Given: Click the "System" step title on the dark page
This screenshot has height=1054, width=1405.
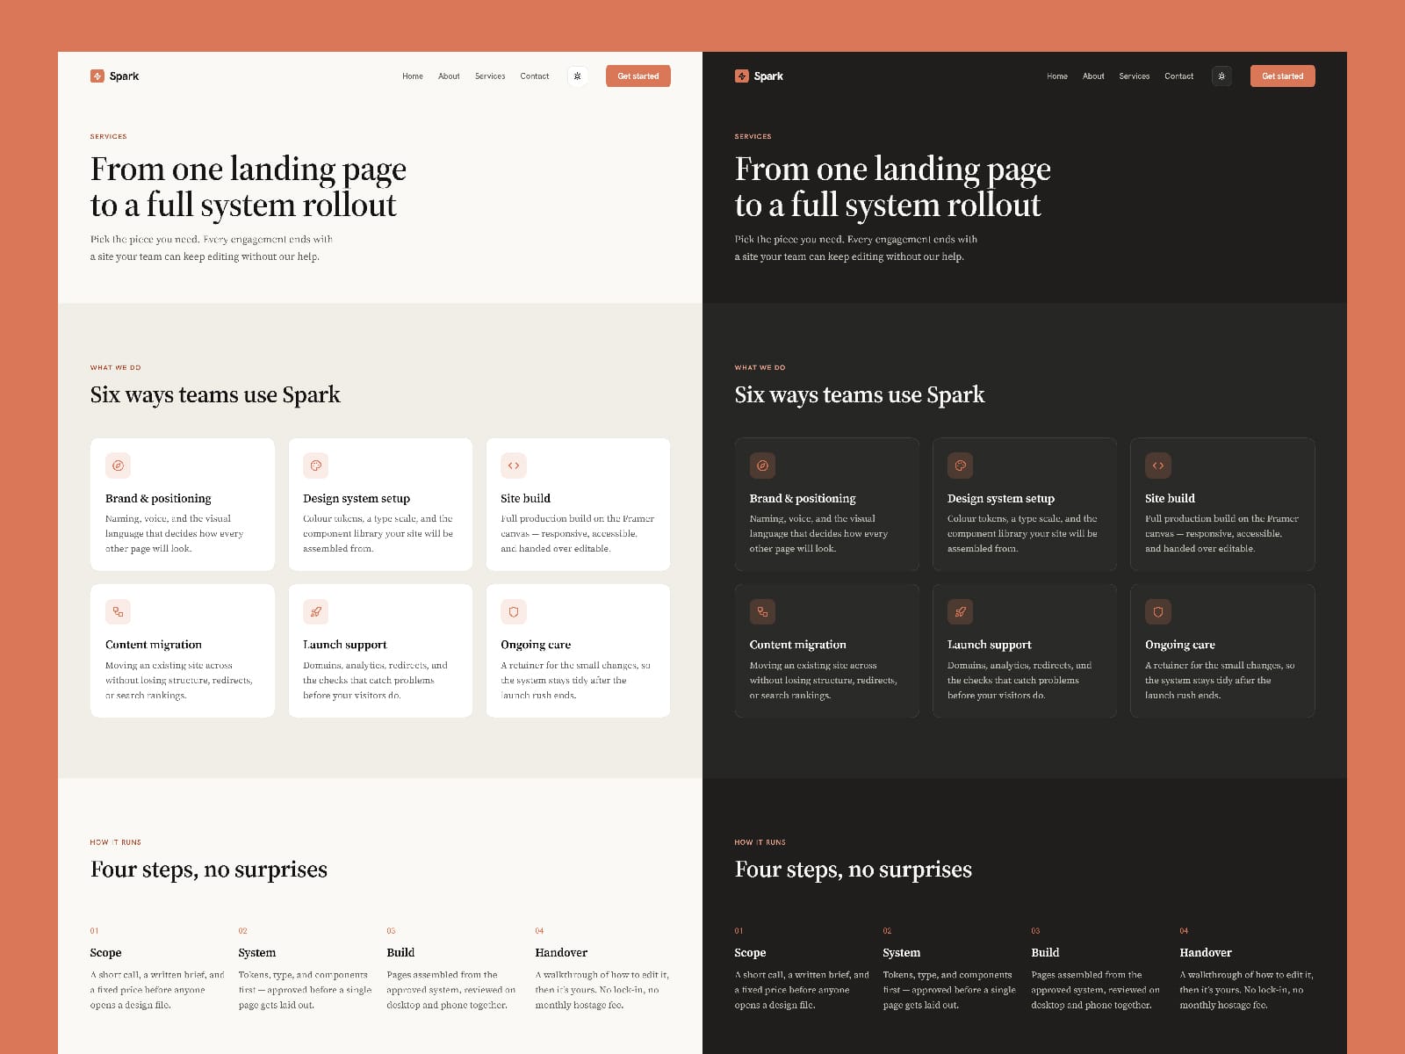Looking at the screenshot, I should click(x=902, y=953).
